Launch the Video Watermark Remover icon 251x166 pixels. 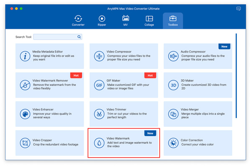pos(25,85)
